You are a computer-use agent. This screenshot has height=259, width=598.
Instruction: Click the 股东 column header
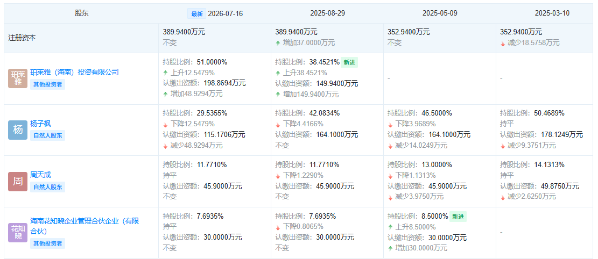pos(82,14)
